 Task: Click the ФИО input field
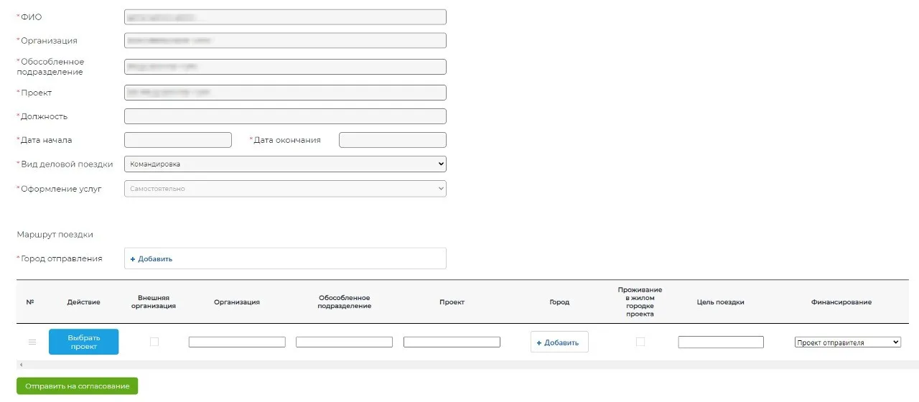(x=285, y=17)
